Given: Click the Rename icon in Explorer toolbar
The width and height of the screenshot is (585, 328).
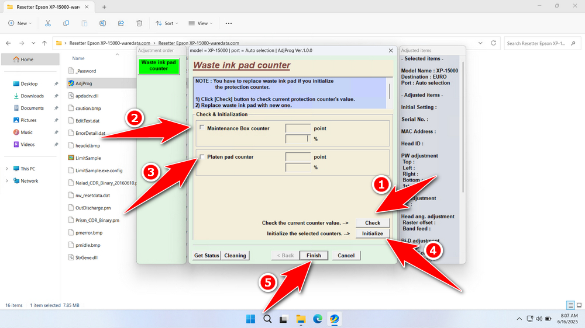Looking at the screenshot, I should click(102, 23).
